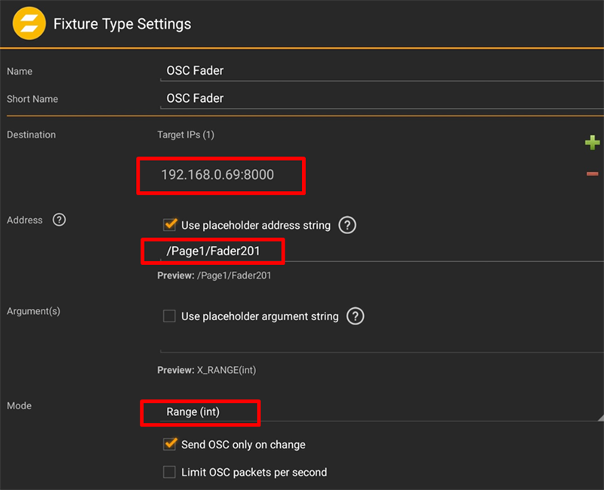Open the Mode dropdown showing Range (int)
This screenshot has height=490, width=604.
pyautogui.click(x=377, y=412)
